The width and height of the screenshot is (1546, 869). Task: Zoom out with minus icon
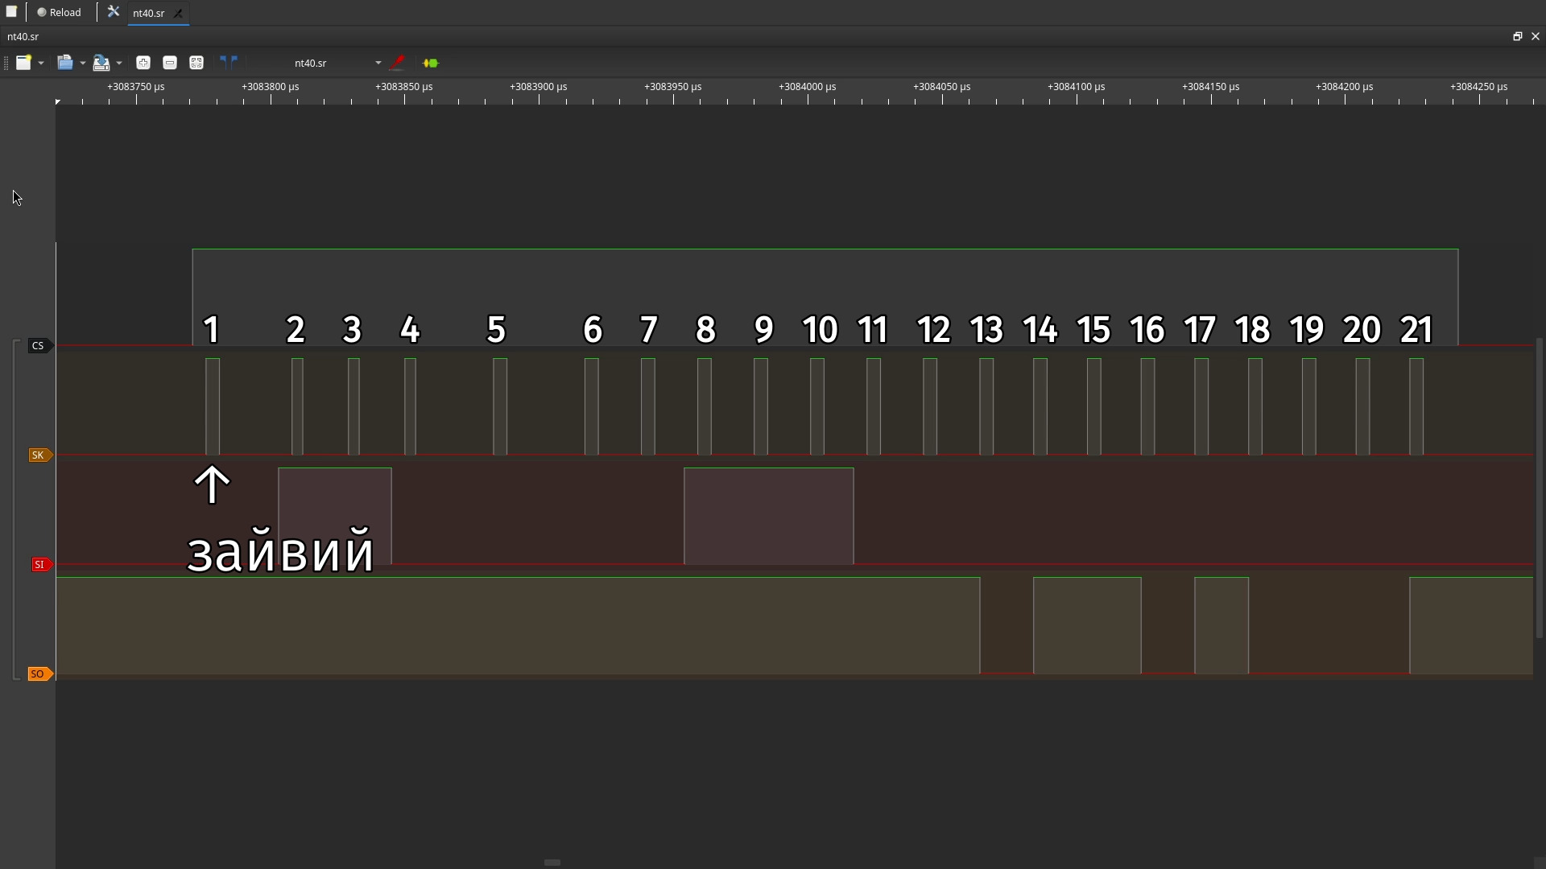click(x=170, y=63)
